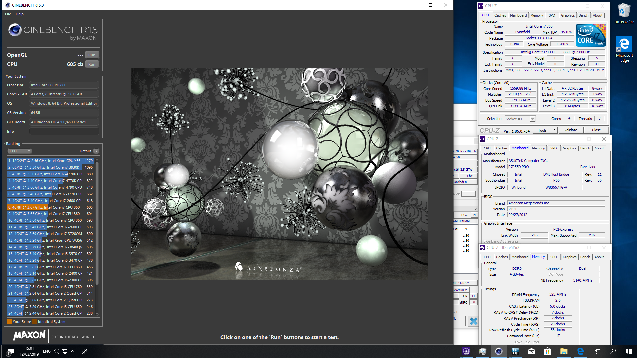Open the CPU ranking type dropdown
The image size is (637, 358).
tap(19, 151)
